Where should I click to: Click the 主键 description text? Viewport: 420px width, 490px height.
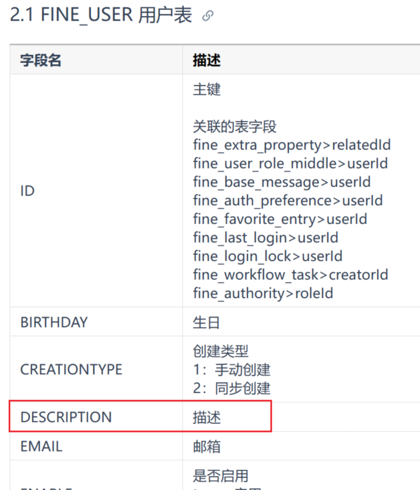207,90
